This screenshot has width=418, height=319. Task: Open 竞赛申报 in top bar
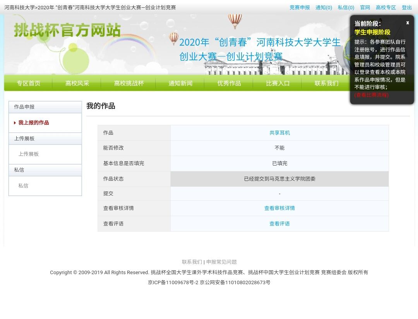click(x=300, y=7)
